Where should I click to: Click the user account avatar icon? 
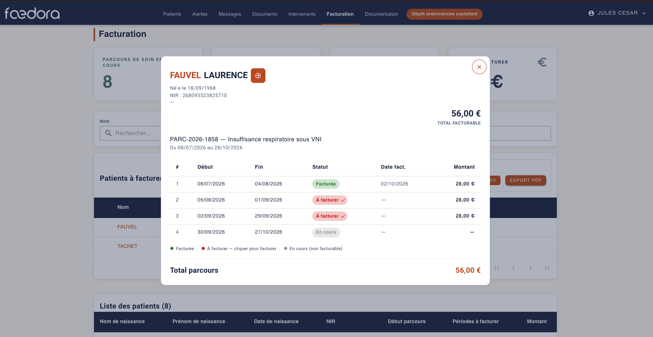pyautogui.click(x=591, y=13)
